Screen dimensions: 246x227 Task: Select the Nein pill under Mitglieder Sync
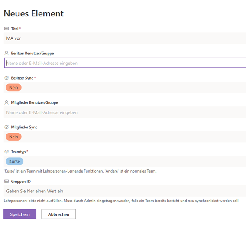(13, 137)
